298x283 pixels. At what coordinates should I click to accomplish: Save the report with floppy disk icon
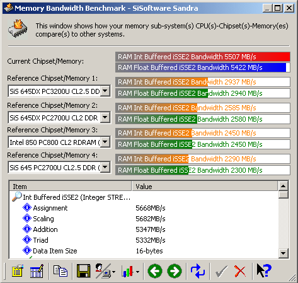coord(83,271)
